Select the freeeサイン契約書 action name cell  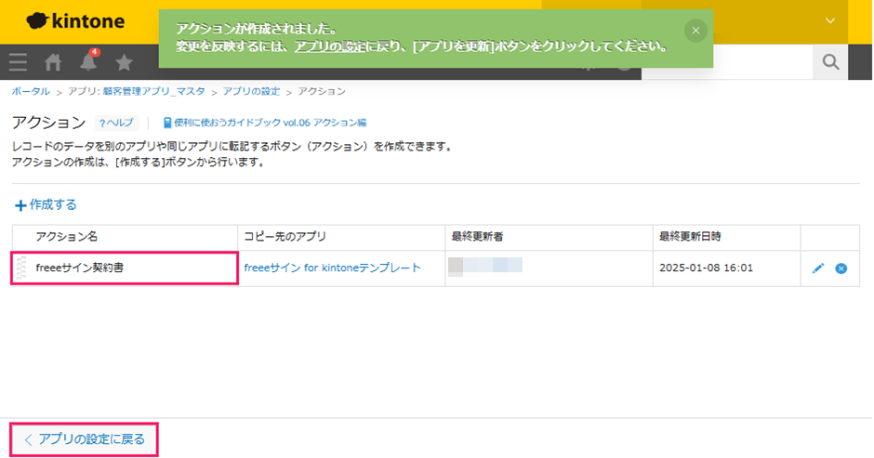[126, 268]
